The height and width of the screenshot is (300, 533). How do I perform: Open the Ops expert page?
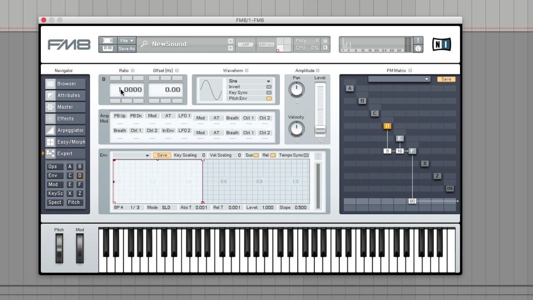[55, 167]
